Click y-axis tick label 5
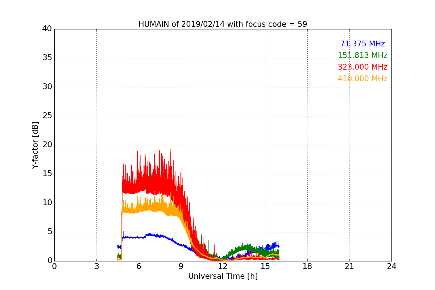Screen dimensions: 435x290 49,232
